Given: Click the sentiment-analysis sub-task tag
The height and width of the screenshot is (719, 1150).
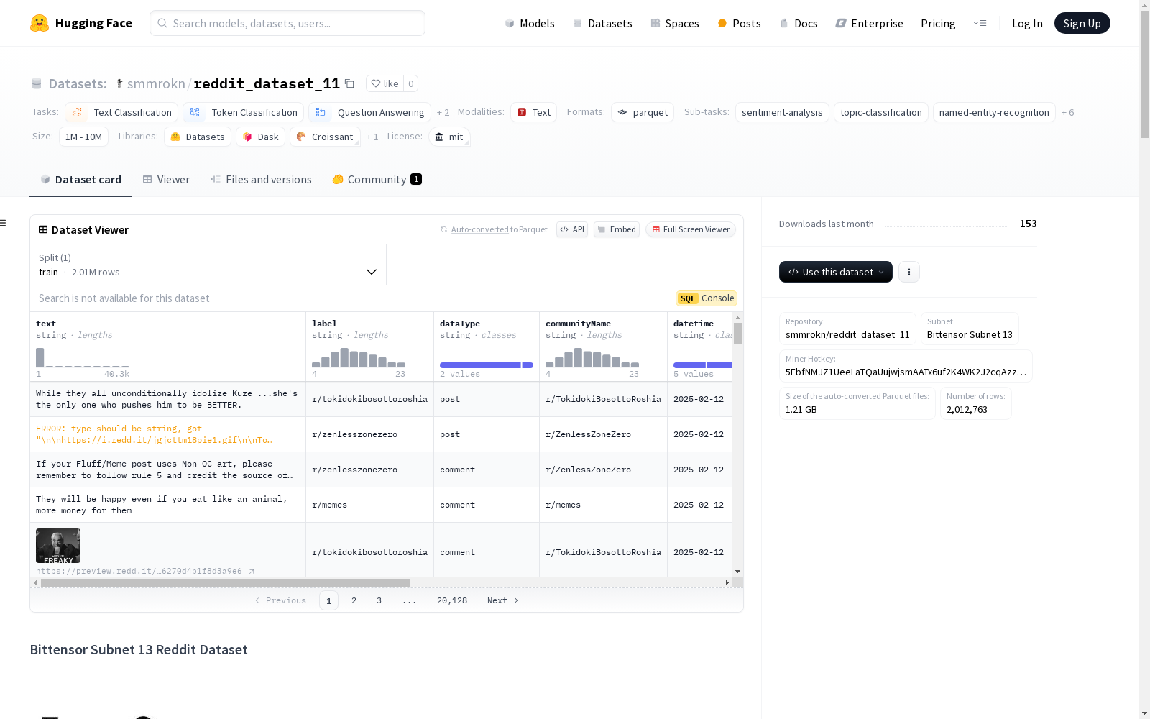Looking at the screenshot, I should click(x=782, y=112).
